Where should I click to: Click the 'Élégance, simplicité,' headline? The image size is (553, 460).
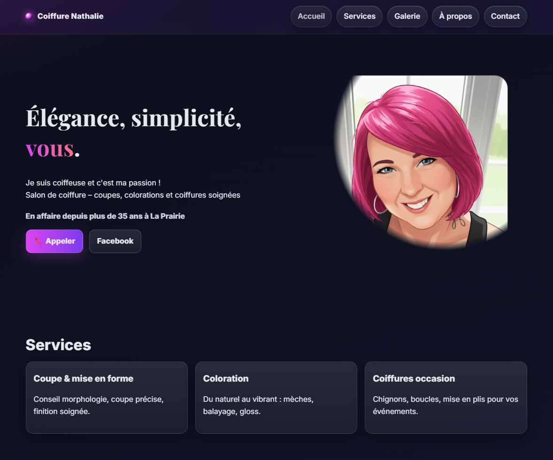[x=133, y=118]
